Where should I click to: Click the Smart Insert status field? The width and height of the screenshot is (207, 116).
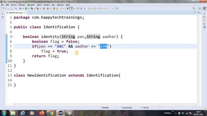pyautogui.click(x=127, y=108)
